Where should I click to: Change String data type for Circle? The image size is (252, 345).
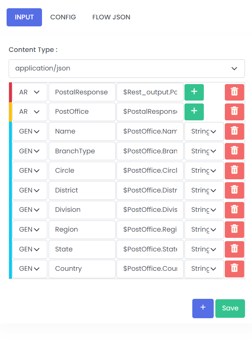pos(204,171)
